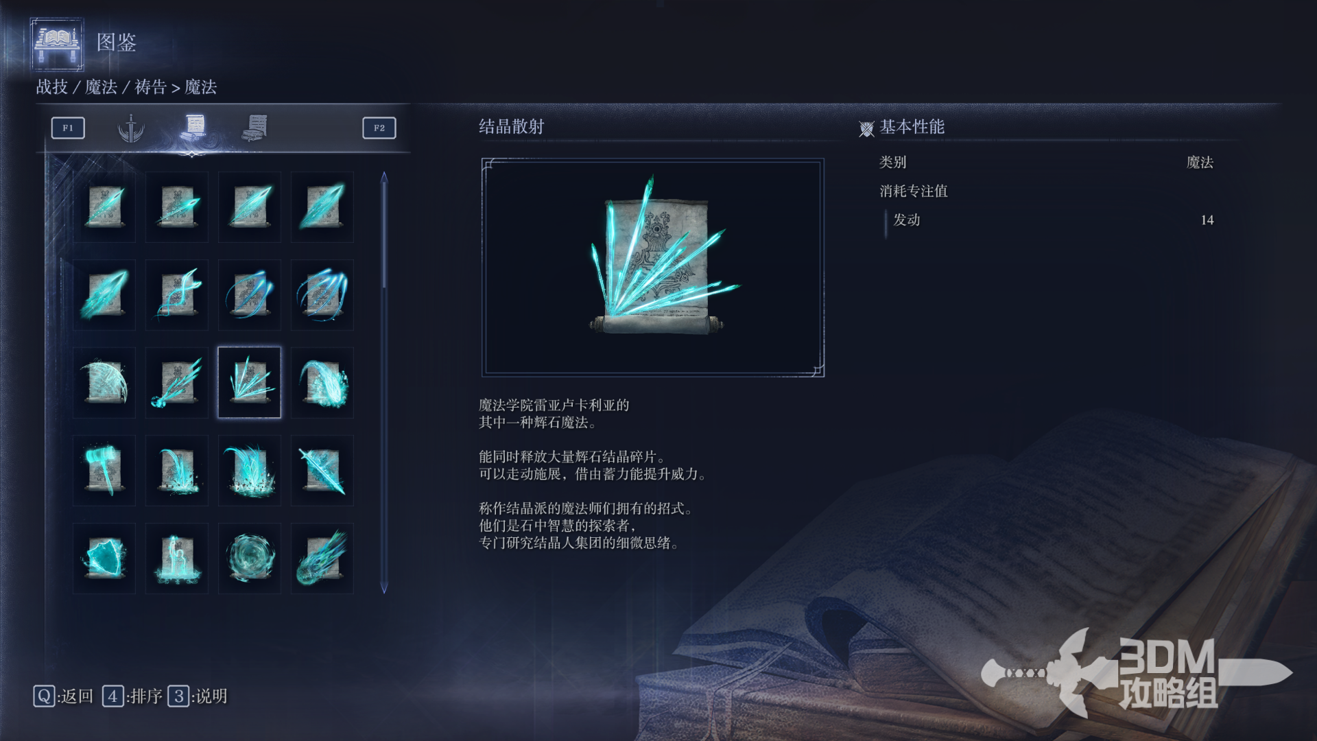Click the 图鉴 encyclopedia book icon
The width and height of the screenshot is (1317, 741).
(x=58, y=44)
